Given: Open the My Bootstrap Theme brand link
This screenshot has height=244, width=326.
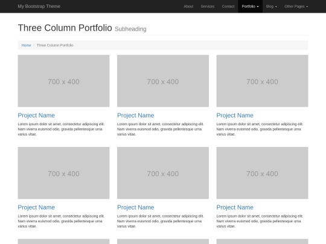Looking at the screenshot, I should [39, 7].
